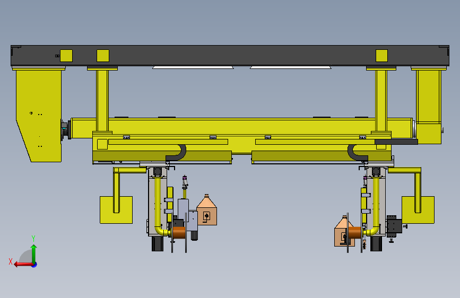Select the copper wire spool on the left head
The image size is (460, 298).
pyautogui.click(x=179, y=233)
